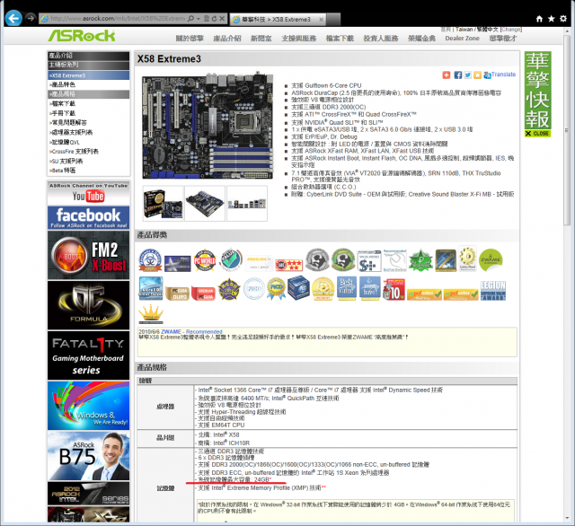575x526 pixels.
Task: Click the ASRock logo
Action: 82,36
